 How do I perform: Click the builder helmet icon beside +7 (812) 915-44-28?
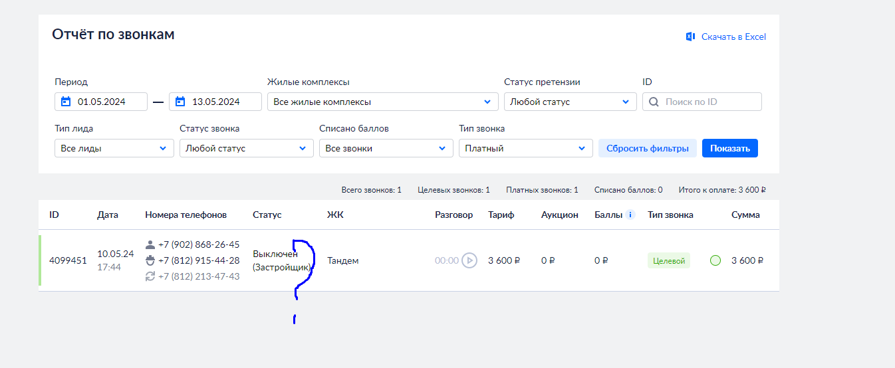150,260
